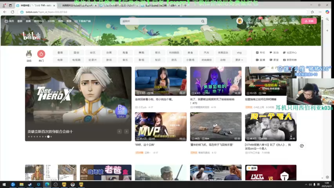Open the 收藏 favorites star header icon

click(x=276, y=20)
